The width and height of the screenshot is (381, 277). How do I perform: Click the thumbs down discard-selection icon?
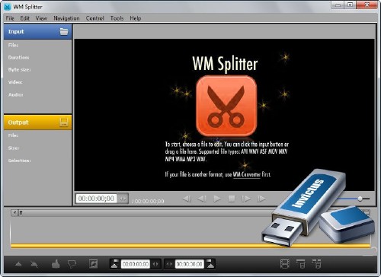pos(72,264)
